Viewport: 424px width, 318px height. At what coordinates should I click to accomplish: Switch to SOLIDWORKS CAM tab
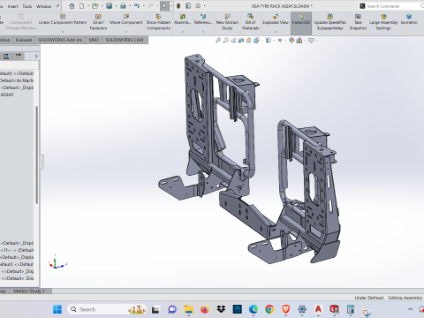coord(125,40)
